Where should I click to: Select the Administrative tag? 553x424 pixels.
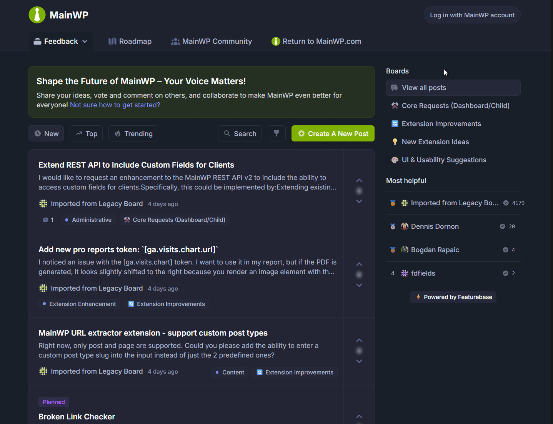point(88,220)
